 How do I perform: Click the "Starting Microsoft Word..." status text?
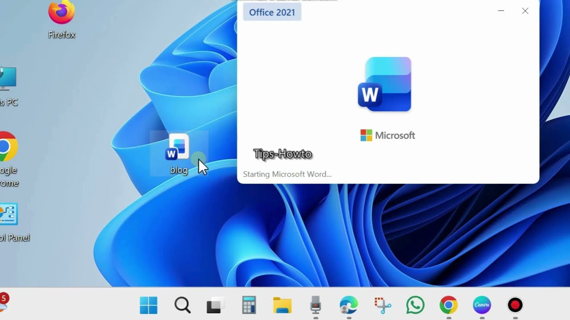(287, 174)
